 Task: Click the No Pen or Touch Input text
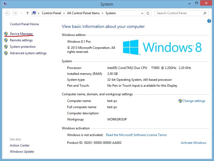click(142, 86)
